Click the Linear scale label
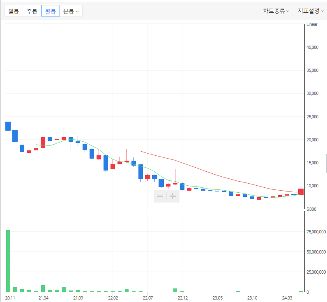 click(312, 24)
